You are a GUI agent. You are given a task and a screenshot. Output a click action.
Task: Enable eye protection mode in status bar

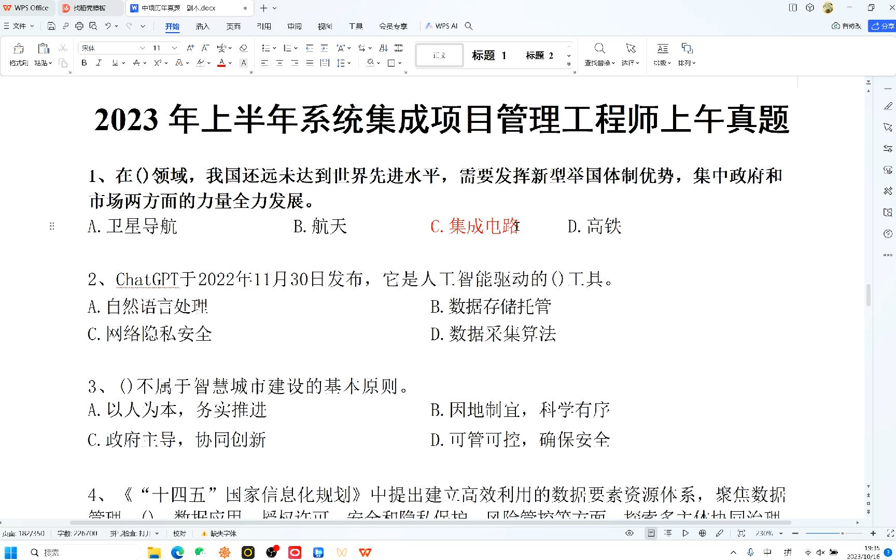pyautogui.click(x=629, y=533)
